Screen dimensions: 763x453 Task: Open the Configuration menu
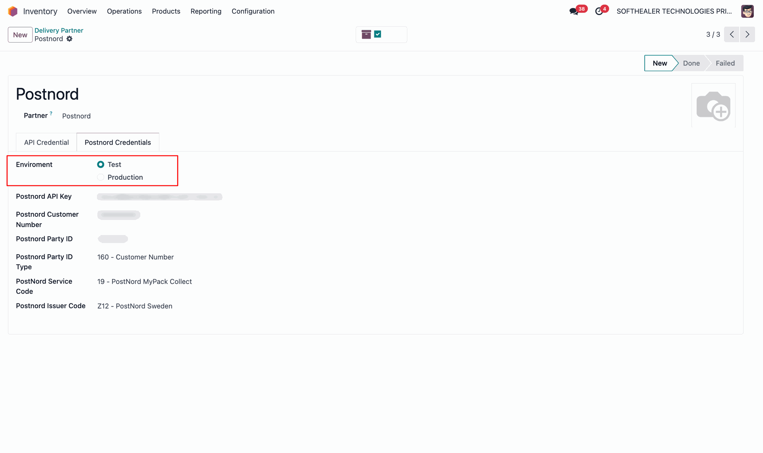(x=253, y=11)
